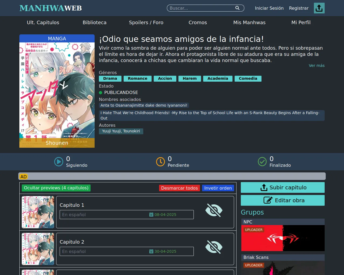Screen dimensions: 344x275
Task: Expand the description with Ver más
Action: pyautogui.click(x=317, y=66)
